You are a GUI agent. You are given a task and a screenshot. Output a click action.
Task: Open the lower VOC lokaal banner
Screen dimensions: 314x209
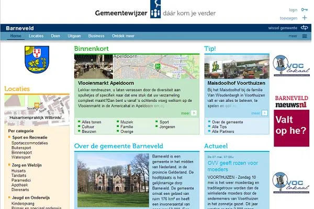click(x=291, y=183)
